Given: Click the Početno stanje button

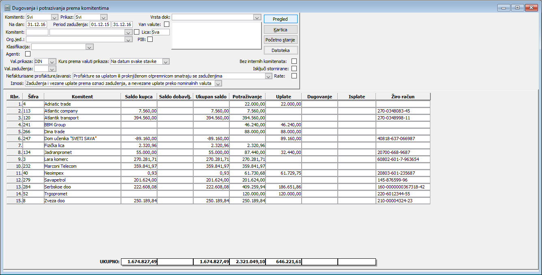Looking at the screenshot, I should tap(281, 40).
